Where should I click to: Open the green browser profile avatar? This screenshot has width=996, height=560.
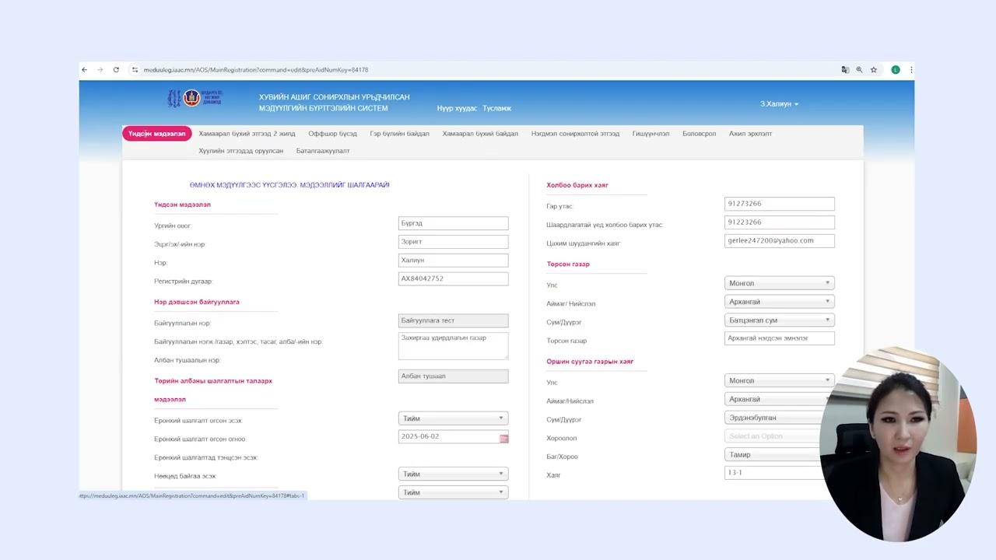pos(896,70)
